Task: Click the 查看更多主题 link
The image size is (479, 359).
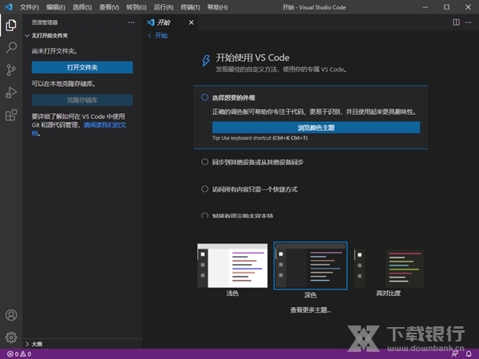Action: click(311, 310)
